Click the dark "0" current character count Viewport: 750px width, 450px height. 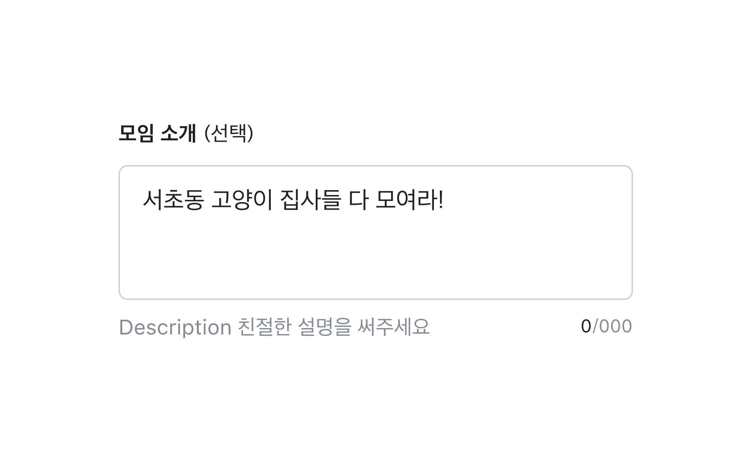click(586, 326)
